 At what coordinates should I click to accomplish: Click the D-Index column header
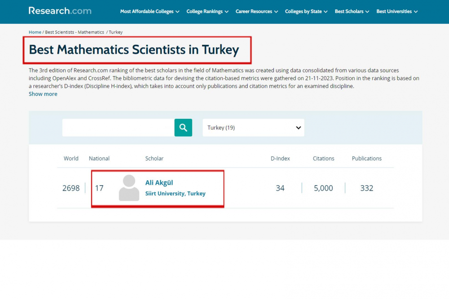[x=280, y=159]
